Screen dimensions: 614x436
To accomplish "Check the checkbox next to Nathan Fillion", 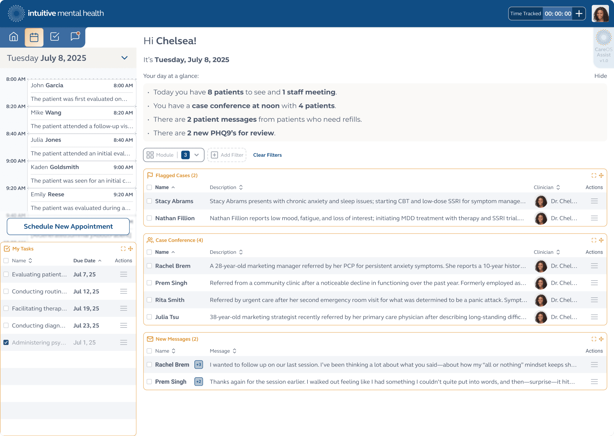I will pyautogui.click(x=150, y=218).
